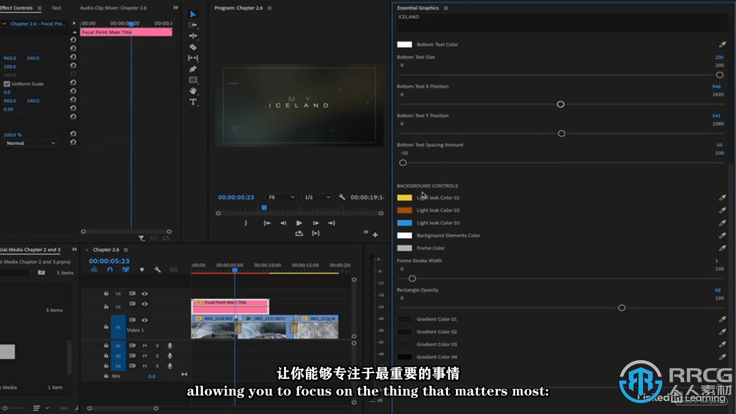Click the Bottom Text Size slider handle
The height and width of the screenshot is (414, 736).
pos(719,75)
